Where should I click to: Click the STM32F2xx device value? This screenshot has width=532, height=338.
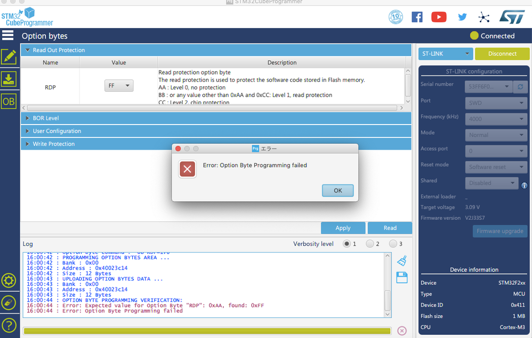[512, 283]
